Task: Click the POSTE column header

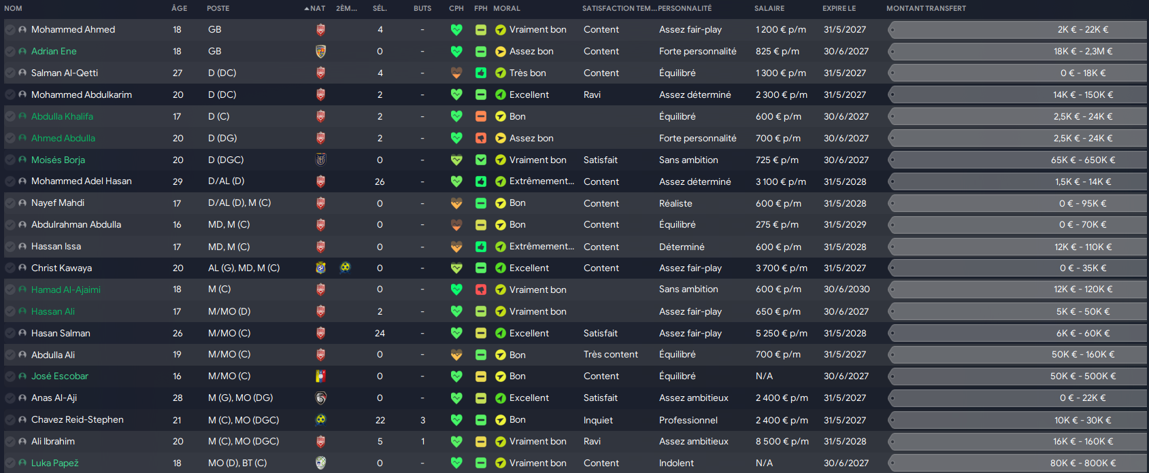Action: click(218, 8)
